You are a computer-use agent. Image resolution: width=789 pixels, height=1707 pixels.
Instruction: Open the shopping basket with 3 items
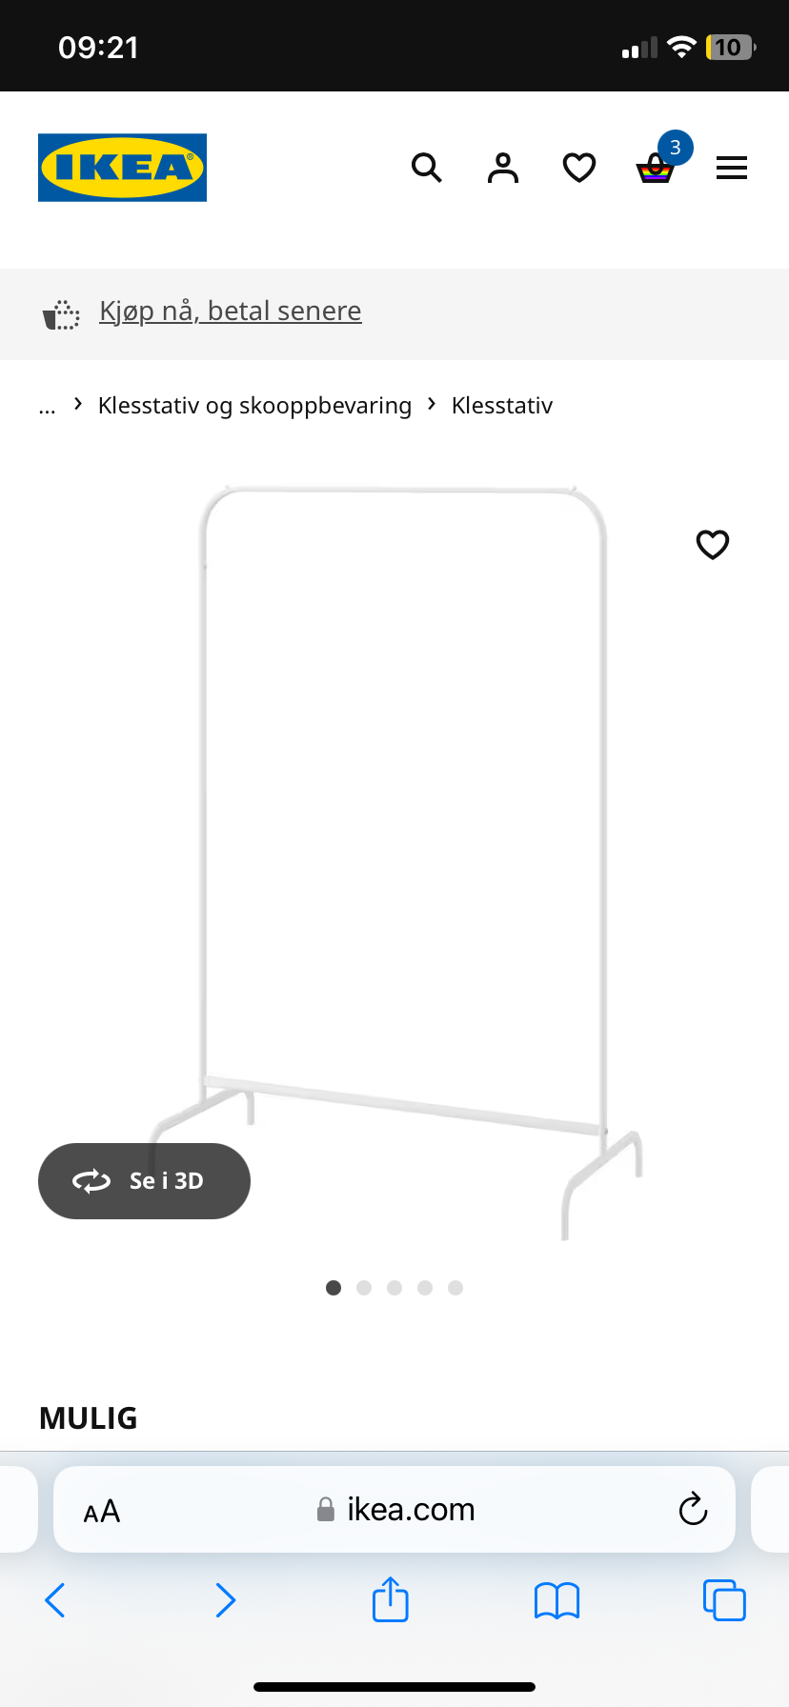(x=657, y=162)
